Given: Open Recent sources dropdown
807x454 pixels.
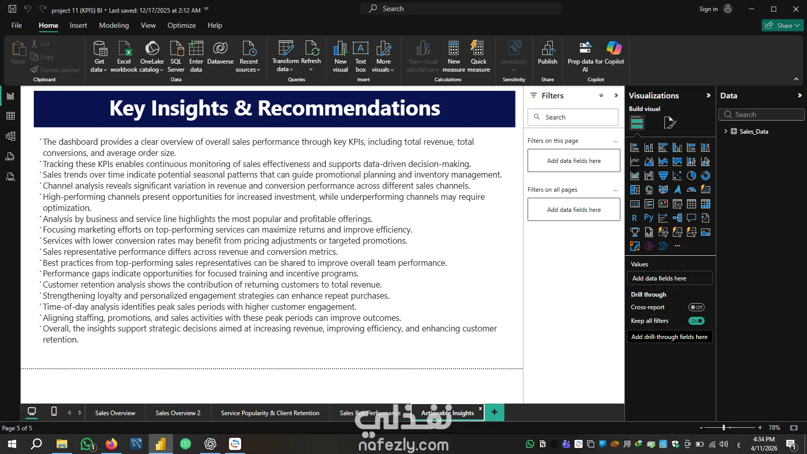Looking at the screenshot, I should click(248, 56).
